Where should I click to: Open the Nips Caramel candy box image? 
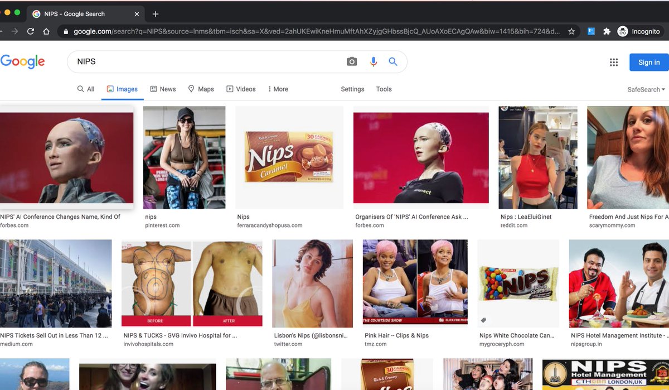[289, 157]
